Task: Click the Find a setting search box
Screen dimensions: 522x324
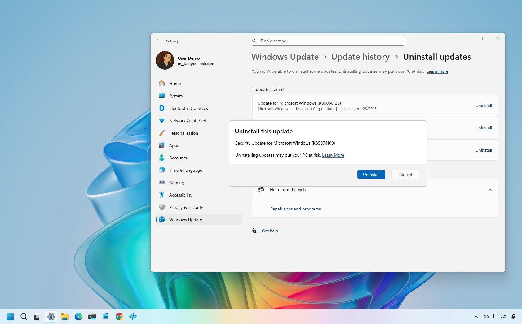Action: pos(327,41)
